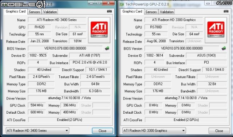Expand the HD 3300 Graphics GPU dropdown
Screen dimensions: 233x137
click(154, 130)
